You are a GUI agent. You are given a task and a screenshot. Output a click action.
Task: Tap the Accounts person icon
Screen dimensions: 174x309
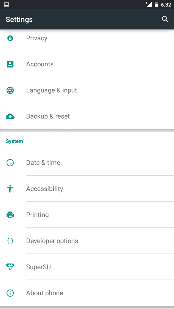pos(10,64)
